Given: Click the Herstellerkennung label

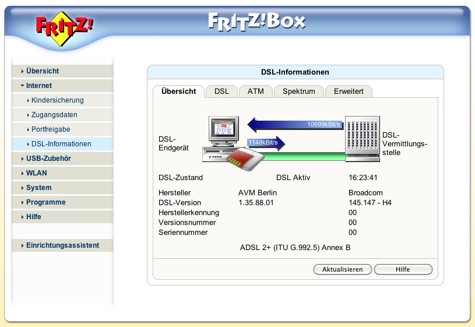Looking at the screenshot, I should point(189,213).
